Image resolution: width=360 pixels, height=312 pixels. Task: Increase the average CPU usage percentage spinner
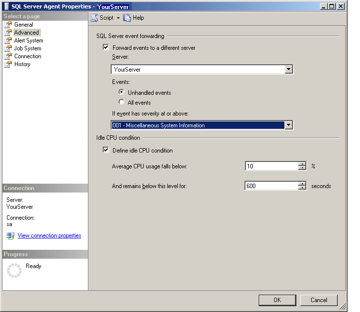[302, 164]
